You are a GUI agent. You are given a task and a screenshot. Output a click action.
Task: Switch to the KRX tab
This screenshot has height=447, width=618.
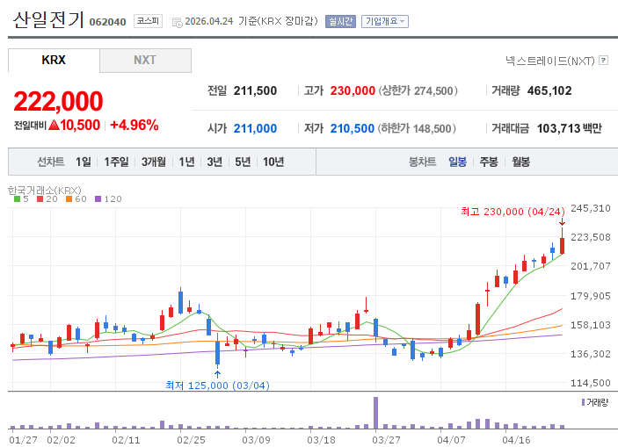coord(54,61)
